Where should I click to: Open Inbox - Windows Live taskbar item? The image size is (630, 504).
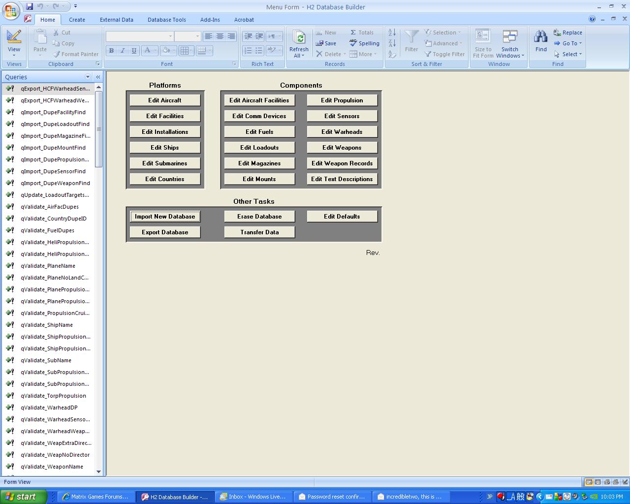click(253, 497)
